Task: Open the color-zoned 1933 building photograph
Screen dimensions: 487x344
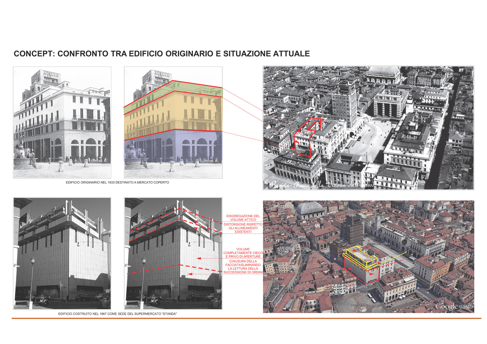Action: pos(173,123)
